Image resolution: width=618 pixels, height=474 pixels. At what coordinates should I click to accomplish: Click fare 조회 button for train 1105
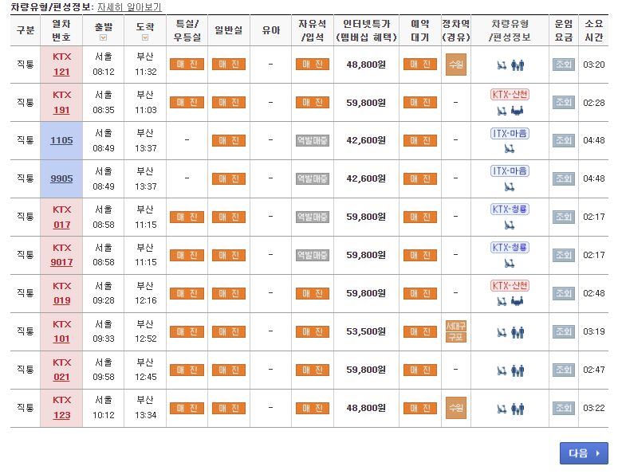(563, 140)
